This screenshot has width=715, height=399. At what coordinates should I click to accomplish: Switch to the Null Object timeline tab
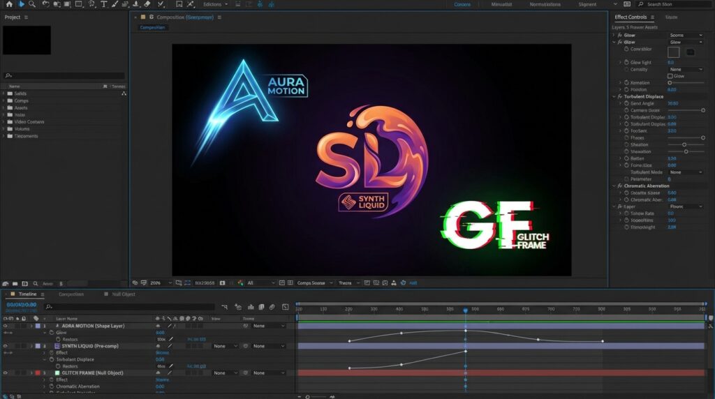pos(124,294)
